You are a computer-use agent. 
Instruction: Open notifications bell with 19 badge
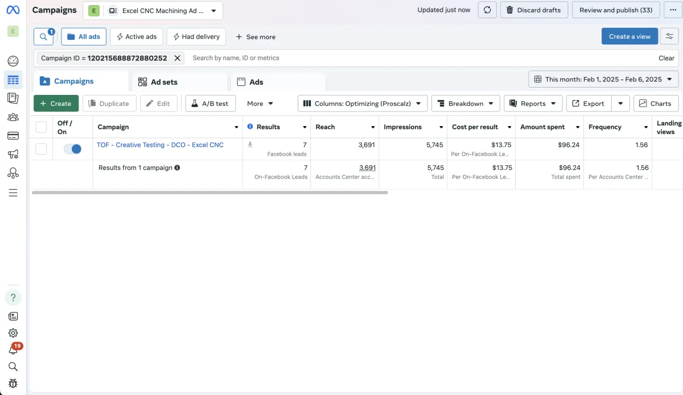point(13,350)
